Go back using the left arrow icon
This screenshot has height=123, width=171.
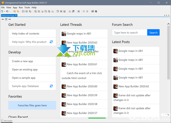(x=3, y=19)
